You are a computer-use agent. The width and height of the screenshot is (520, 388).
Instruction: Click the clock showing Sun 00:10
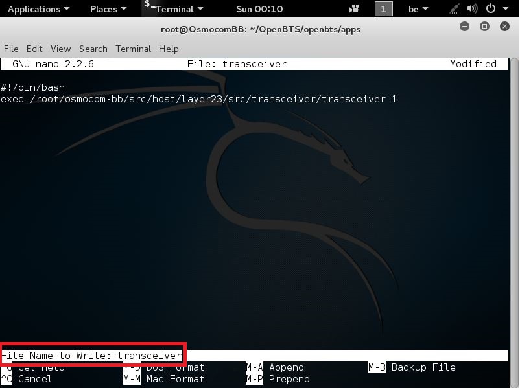(x=259, y=9)
